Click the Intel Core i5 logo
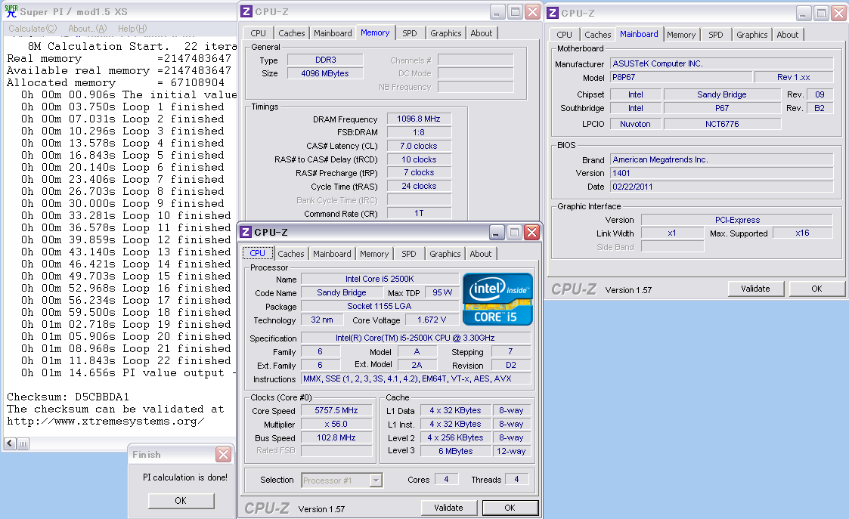The height and width of the screenshot is (519, 849). (x=497, y=299)
